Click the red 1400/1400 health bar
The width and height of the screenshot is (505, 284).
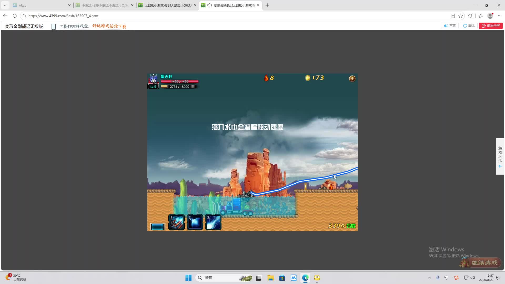[179, 82]
